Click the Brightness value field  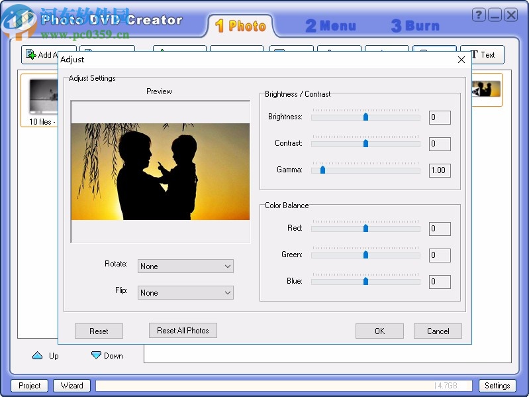click(x=440, y=117)
